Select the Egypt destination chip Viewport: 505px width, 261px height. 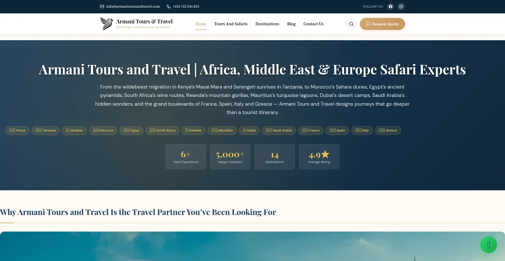pos(131,130)
